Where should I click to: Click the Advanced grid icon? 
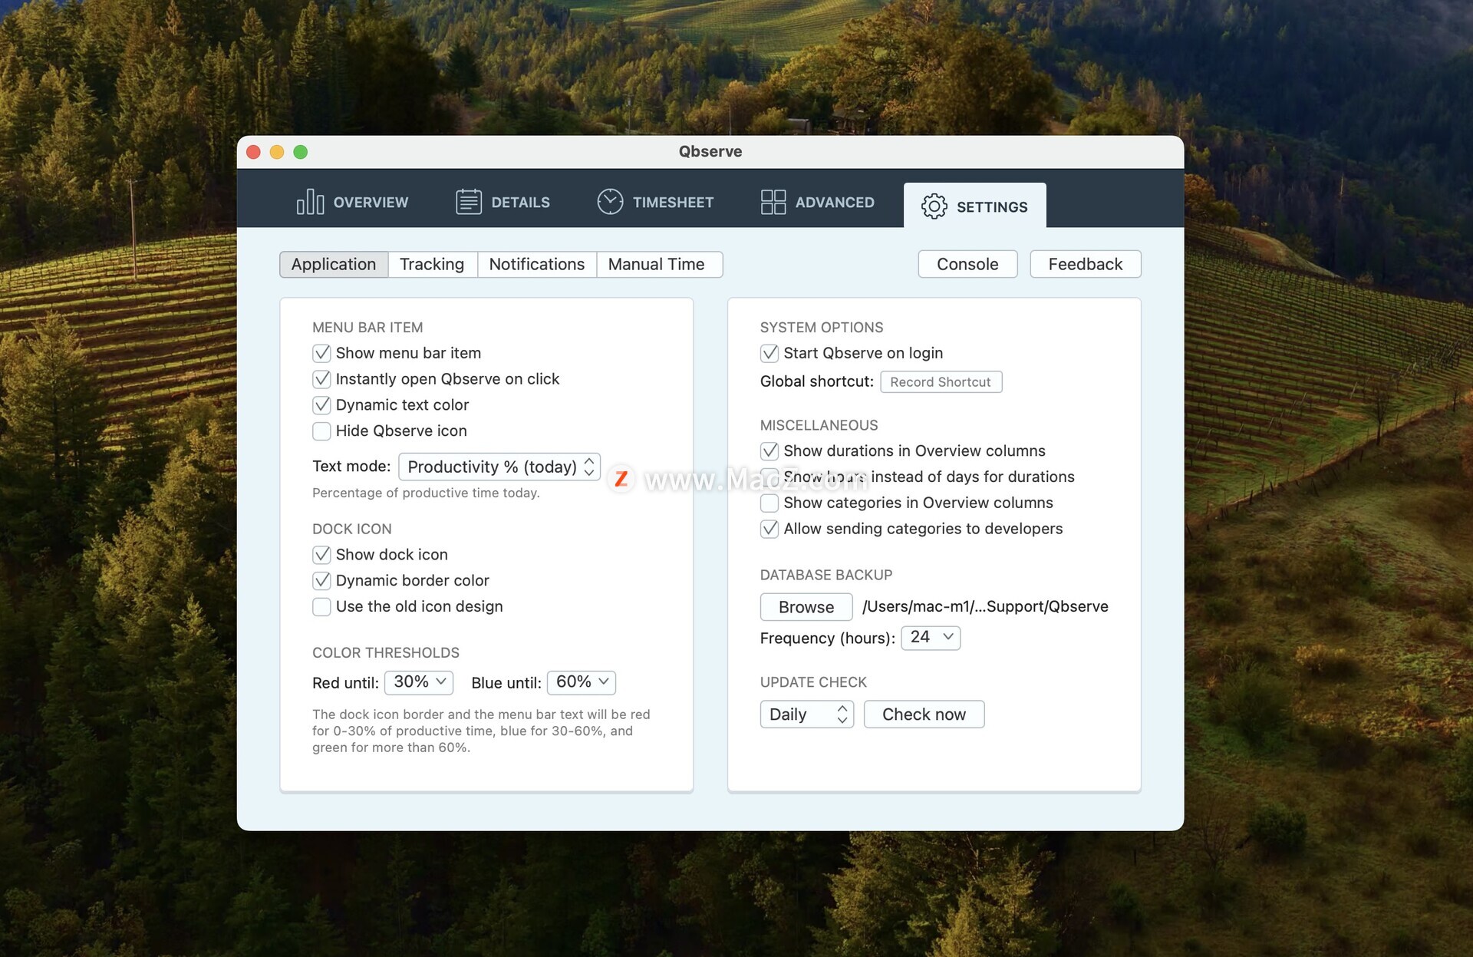(x=773, y=202)
